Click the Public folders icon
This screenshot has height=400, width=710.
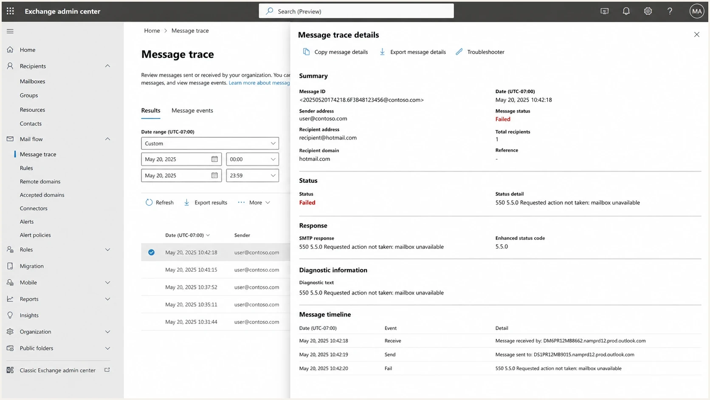coord(10,348)
